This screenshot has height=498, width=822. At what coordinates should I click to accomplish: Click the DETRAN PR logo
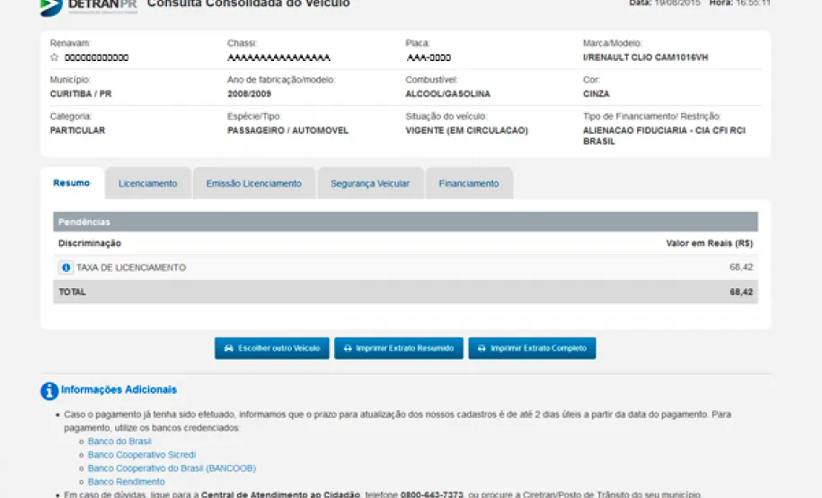pyautogui.click(x=89, y=6)
